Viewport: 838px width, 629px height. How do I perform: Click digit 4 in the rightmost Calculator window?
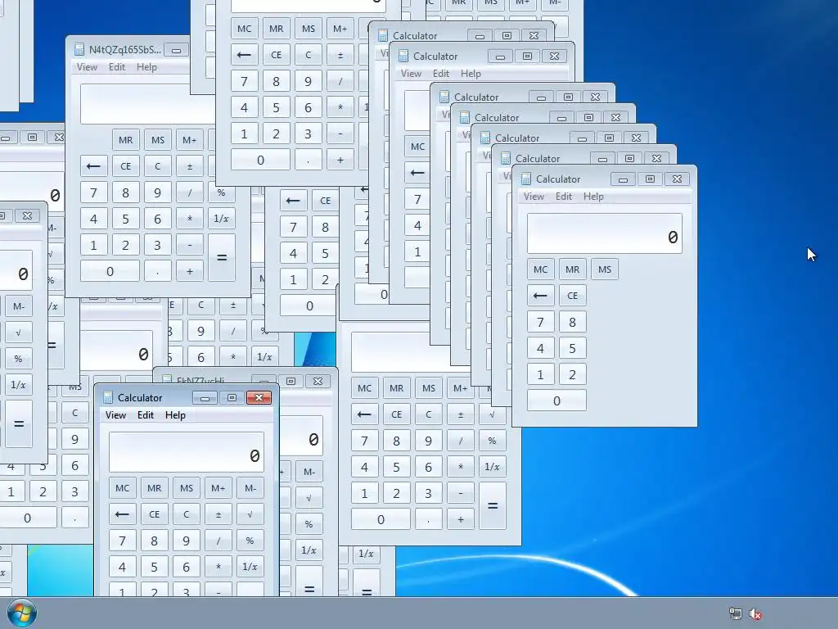(540, 348)
